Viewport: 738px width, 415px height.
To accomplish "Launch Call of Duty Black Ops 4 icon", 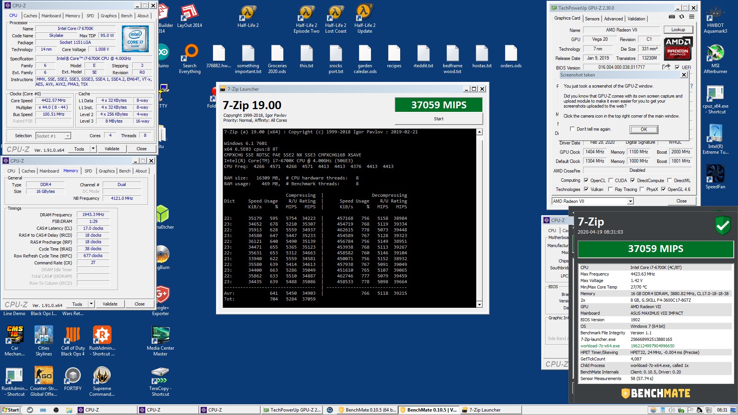I will point(73,341).
